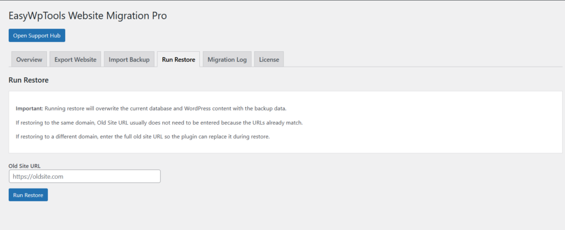Open the Export Website tab
Viewport: 565px width, 230px height.
pos(75,60)
